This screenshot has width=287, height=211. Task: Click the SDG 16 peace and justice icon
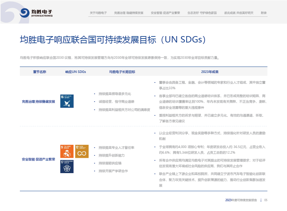(x=67, y=101)
